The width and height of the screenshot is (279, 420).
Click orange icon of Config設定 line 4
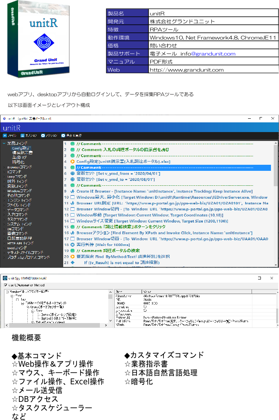point(72,162)
